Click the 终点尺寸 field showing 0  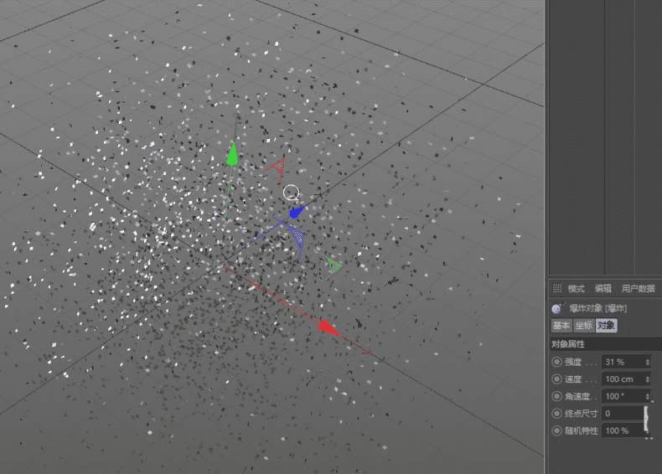(x=623, y=414)
